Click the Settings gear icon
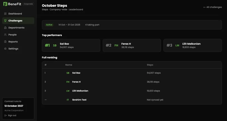This screenshot has height=121, width=227. click(x=5, y=49)
